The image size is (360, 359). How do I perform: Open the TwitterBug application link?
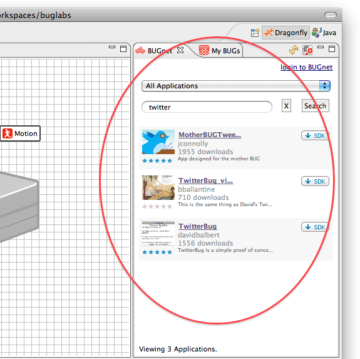pyautogui.click(x=197, y=226)
